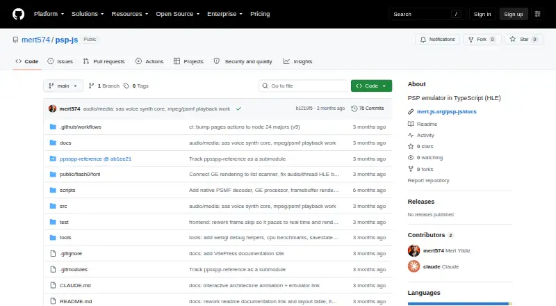Click the src folder icon

pyautogui.click(x=53, y=206)
